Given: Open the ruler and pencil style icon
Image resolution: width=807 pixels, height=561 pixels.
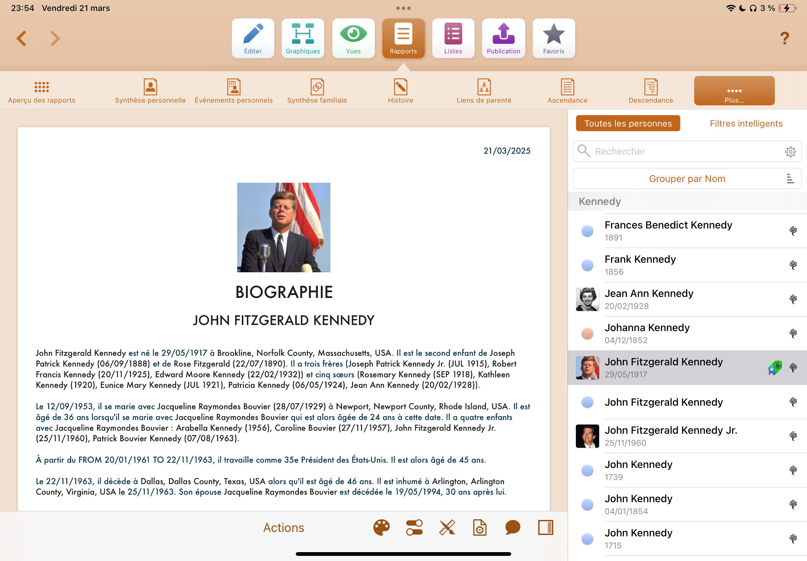Looking at the screenshot, I should tap(447, 527).
